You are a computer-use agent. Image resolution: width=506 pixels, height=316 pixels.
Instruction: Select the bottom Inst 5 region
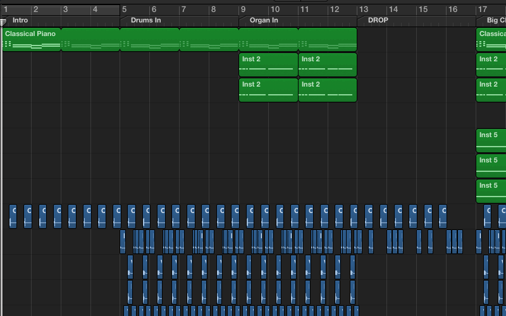point(491,191)
